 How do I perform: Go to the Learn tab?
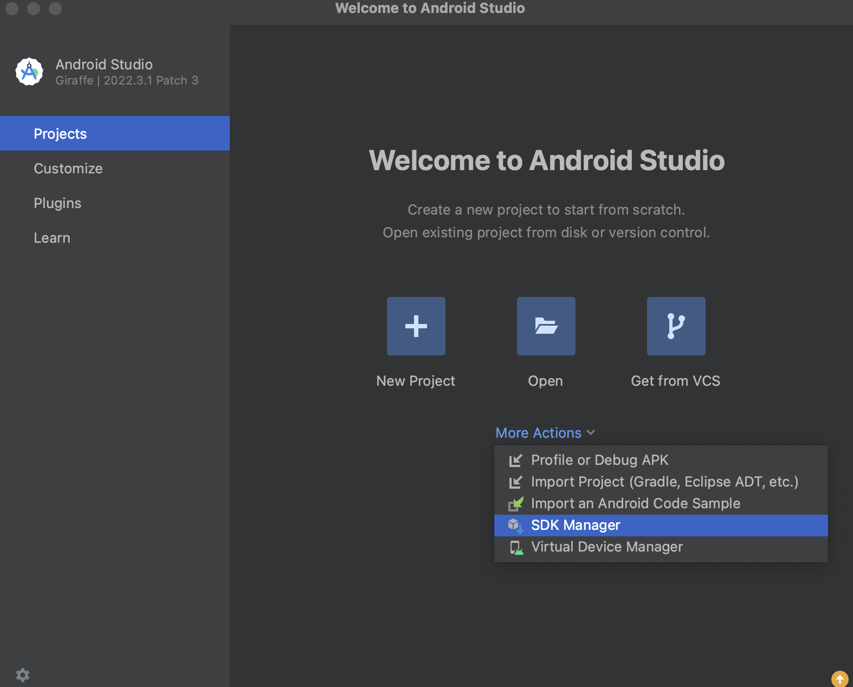(115, 238)
